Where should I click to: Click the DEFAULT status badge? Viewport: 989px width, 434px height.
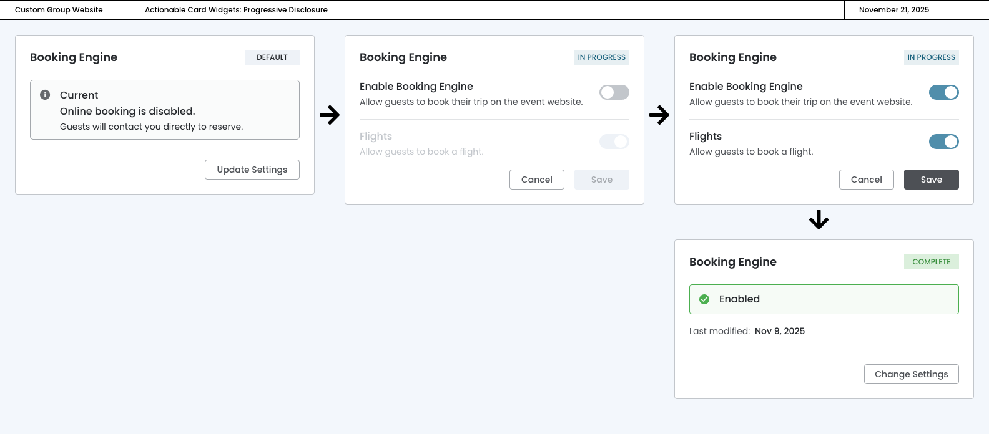click(x=272, y=57)
